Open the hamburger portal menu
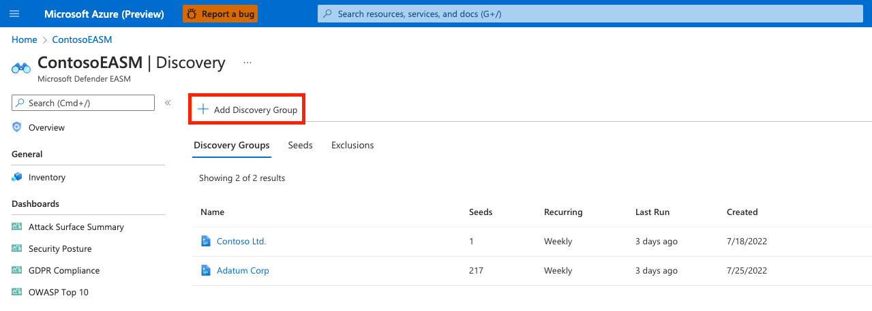This screenshot has width=872, height=311. [15, 14]
